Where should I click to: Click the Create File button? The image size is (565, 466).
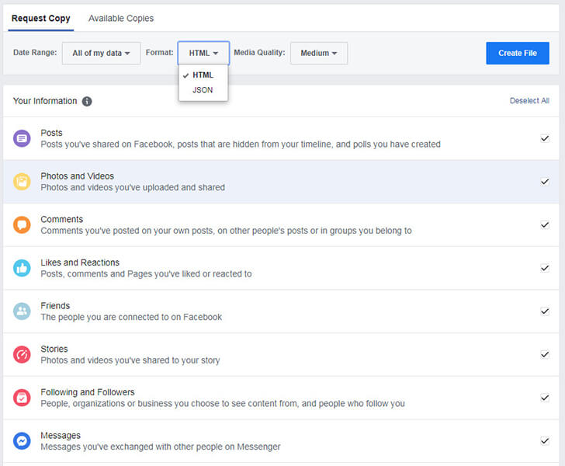pos(518,53)
